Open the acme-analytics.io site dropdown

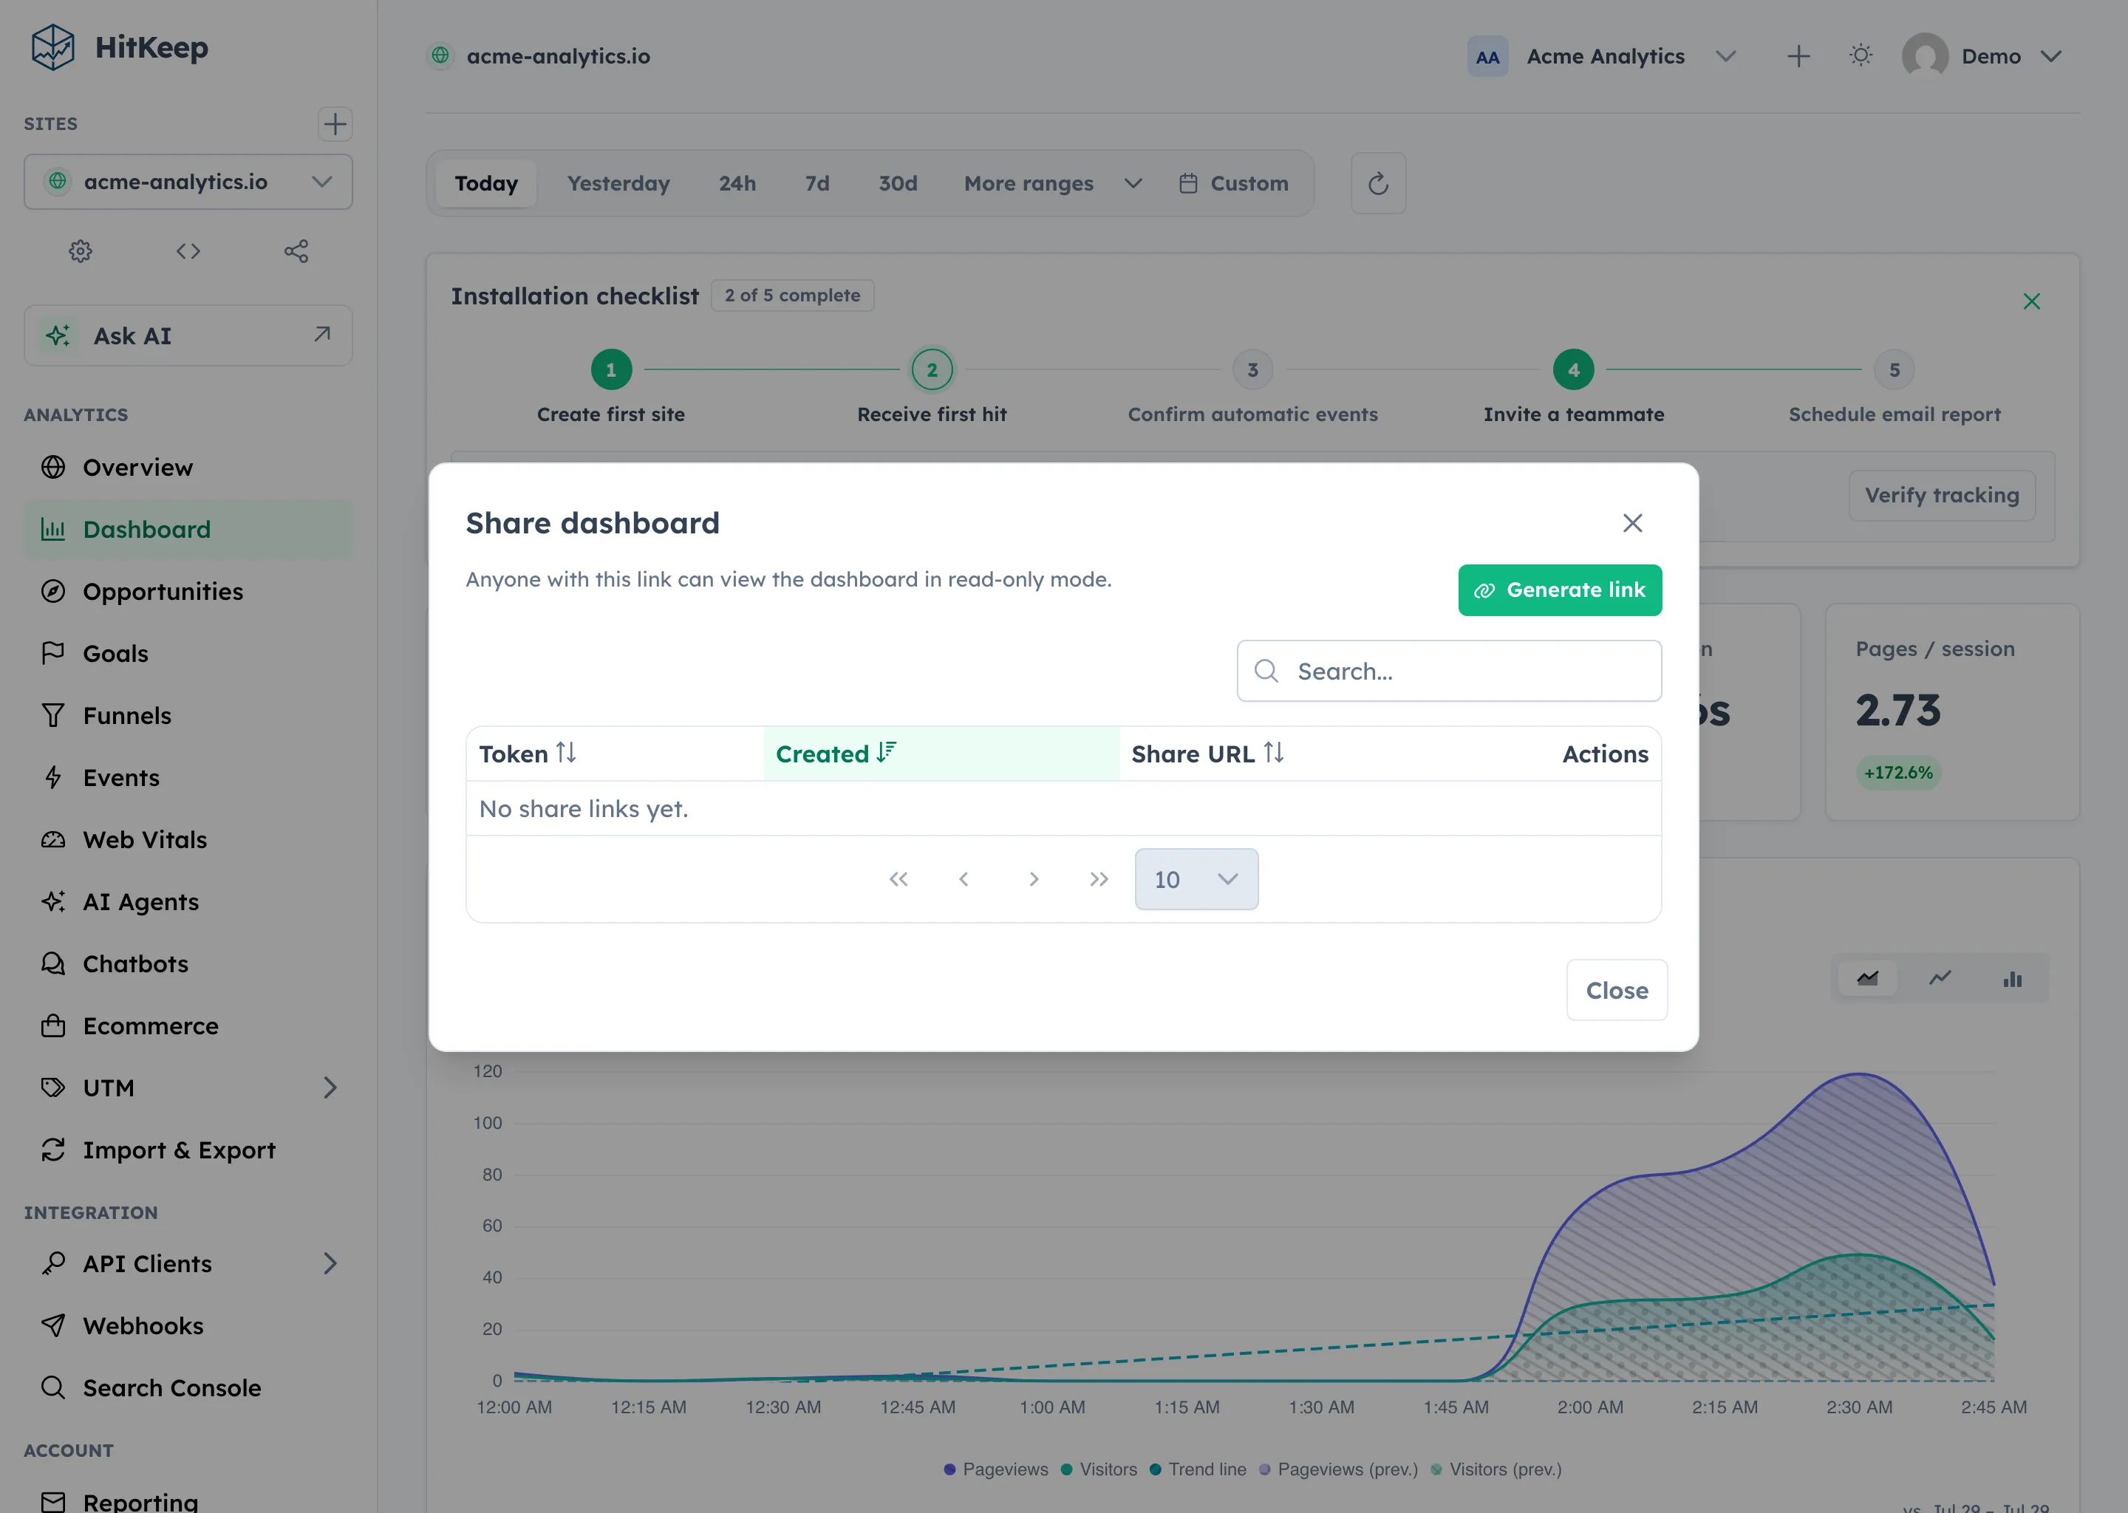pos(188,182)
